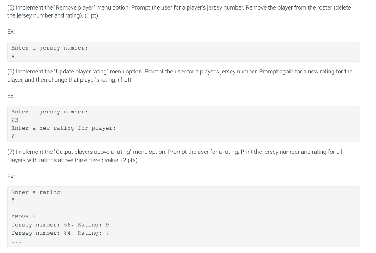Click "Enter a jersey number:" in the first code box
Screen dimensions: 376x253
pyautogui.click(x=50, y=48)
